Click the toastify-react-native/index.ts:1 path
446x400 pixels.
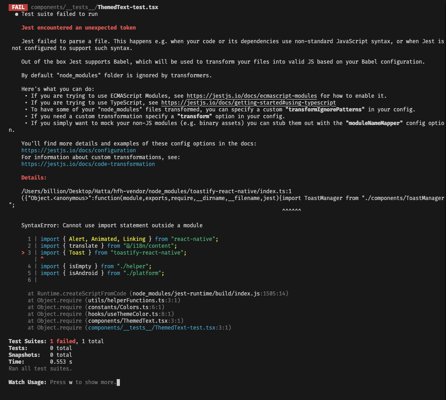156,191
